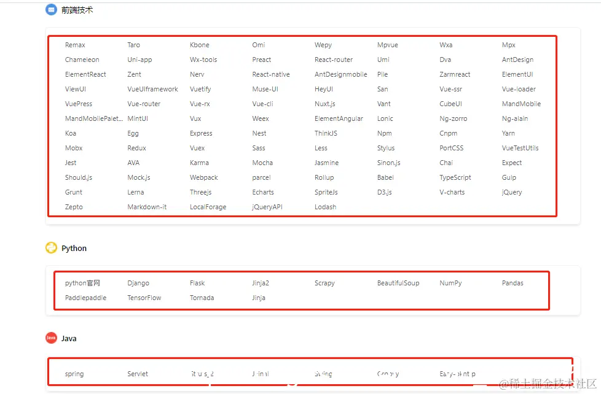The height and width of the screenshot is (394, 601).
Task: Click the Django entry
Action: pos(138,283)
